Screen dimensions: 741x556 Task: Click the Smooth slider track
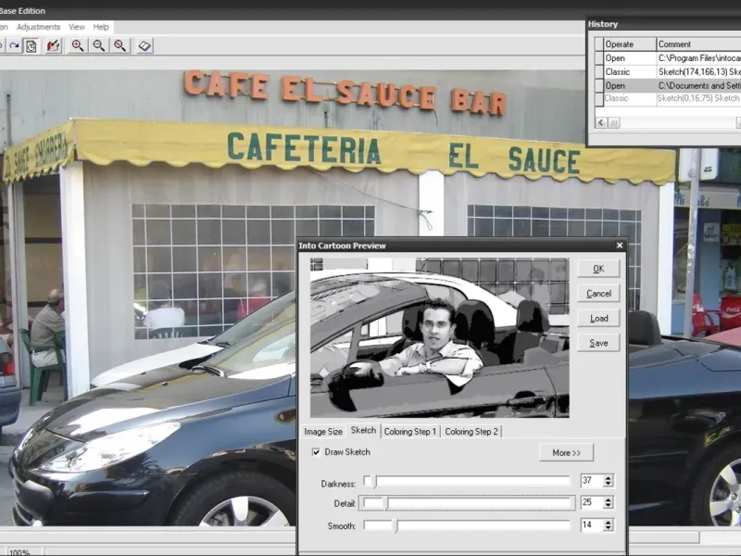467,525
